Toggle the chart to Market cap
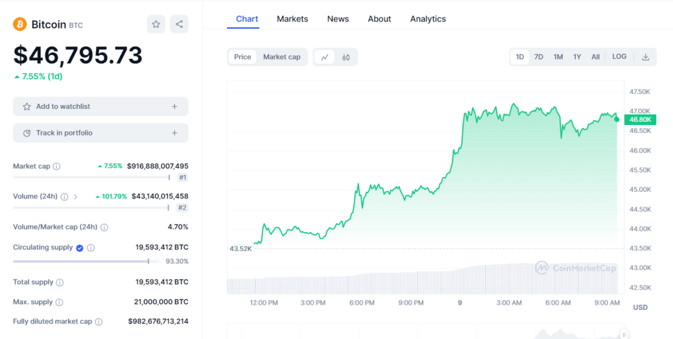Image resolution: width=673 pixels, height=339 pixels. [x=281, y=57]
